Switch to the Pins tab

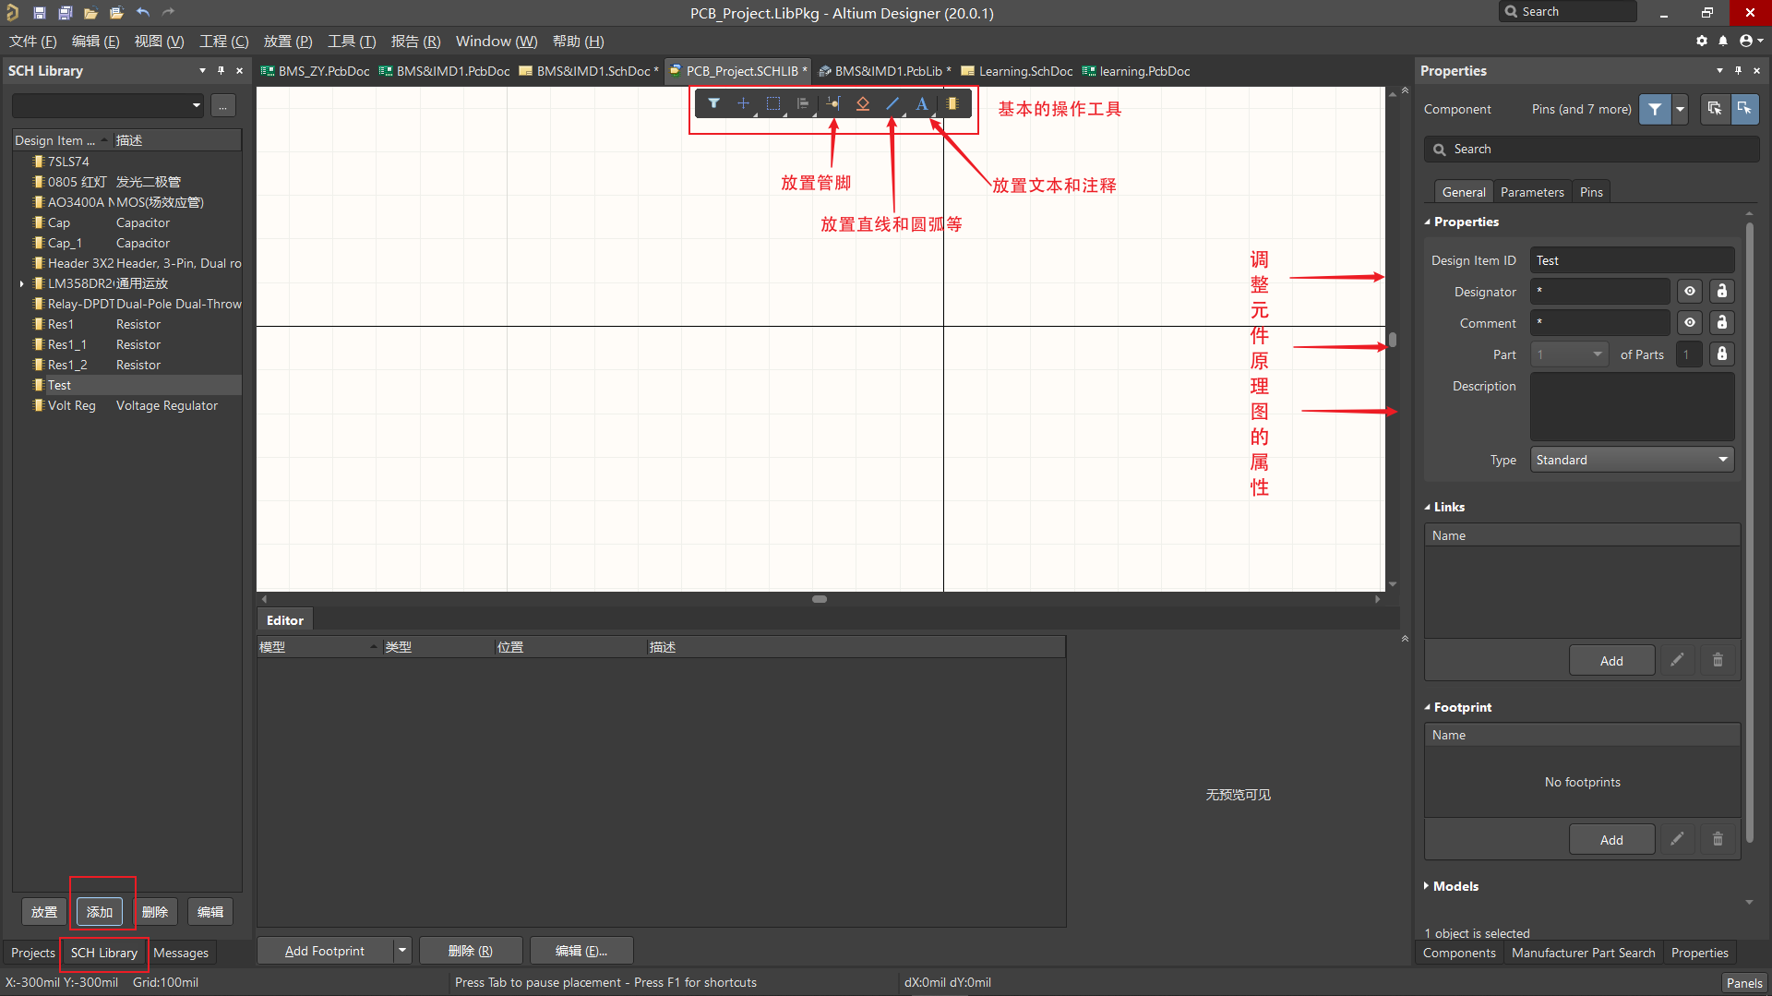pos(1591,192)
